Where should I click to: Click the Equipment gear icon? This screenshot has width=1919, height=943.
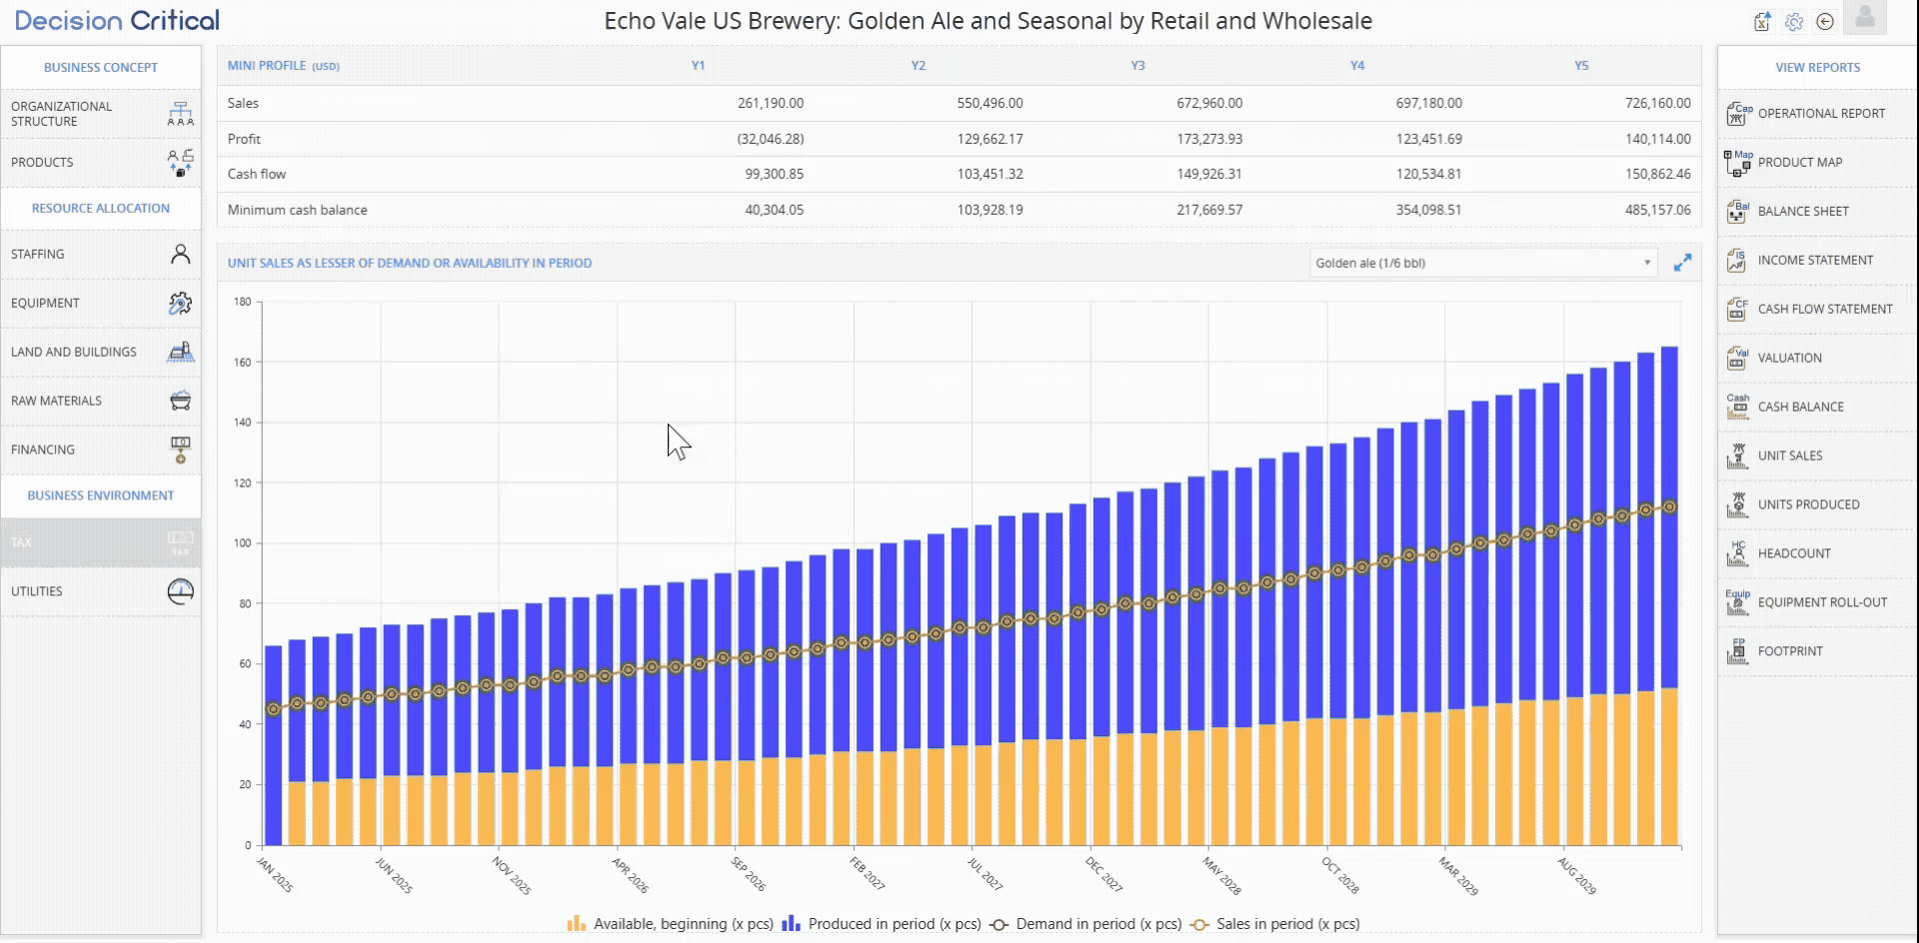coord(180,303)
